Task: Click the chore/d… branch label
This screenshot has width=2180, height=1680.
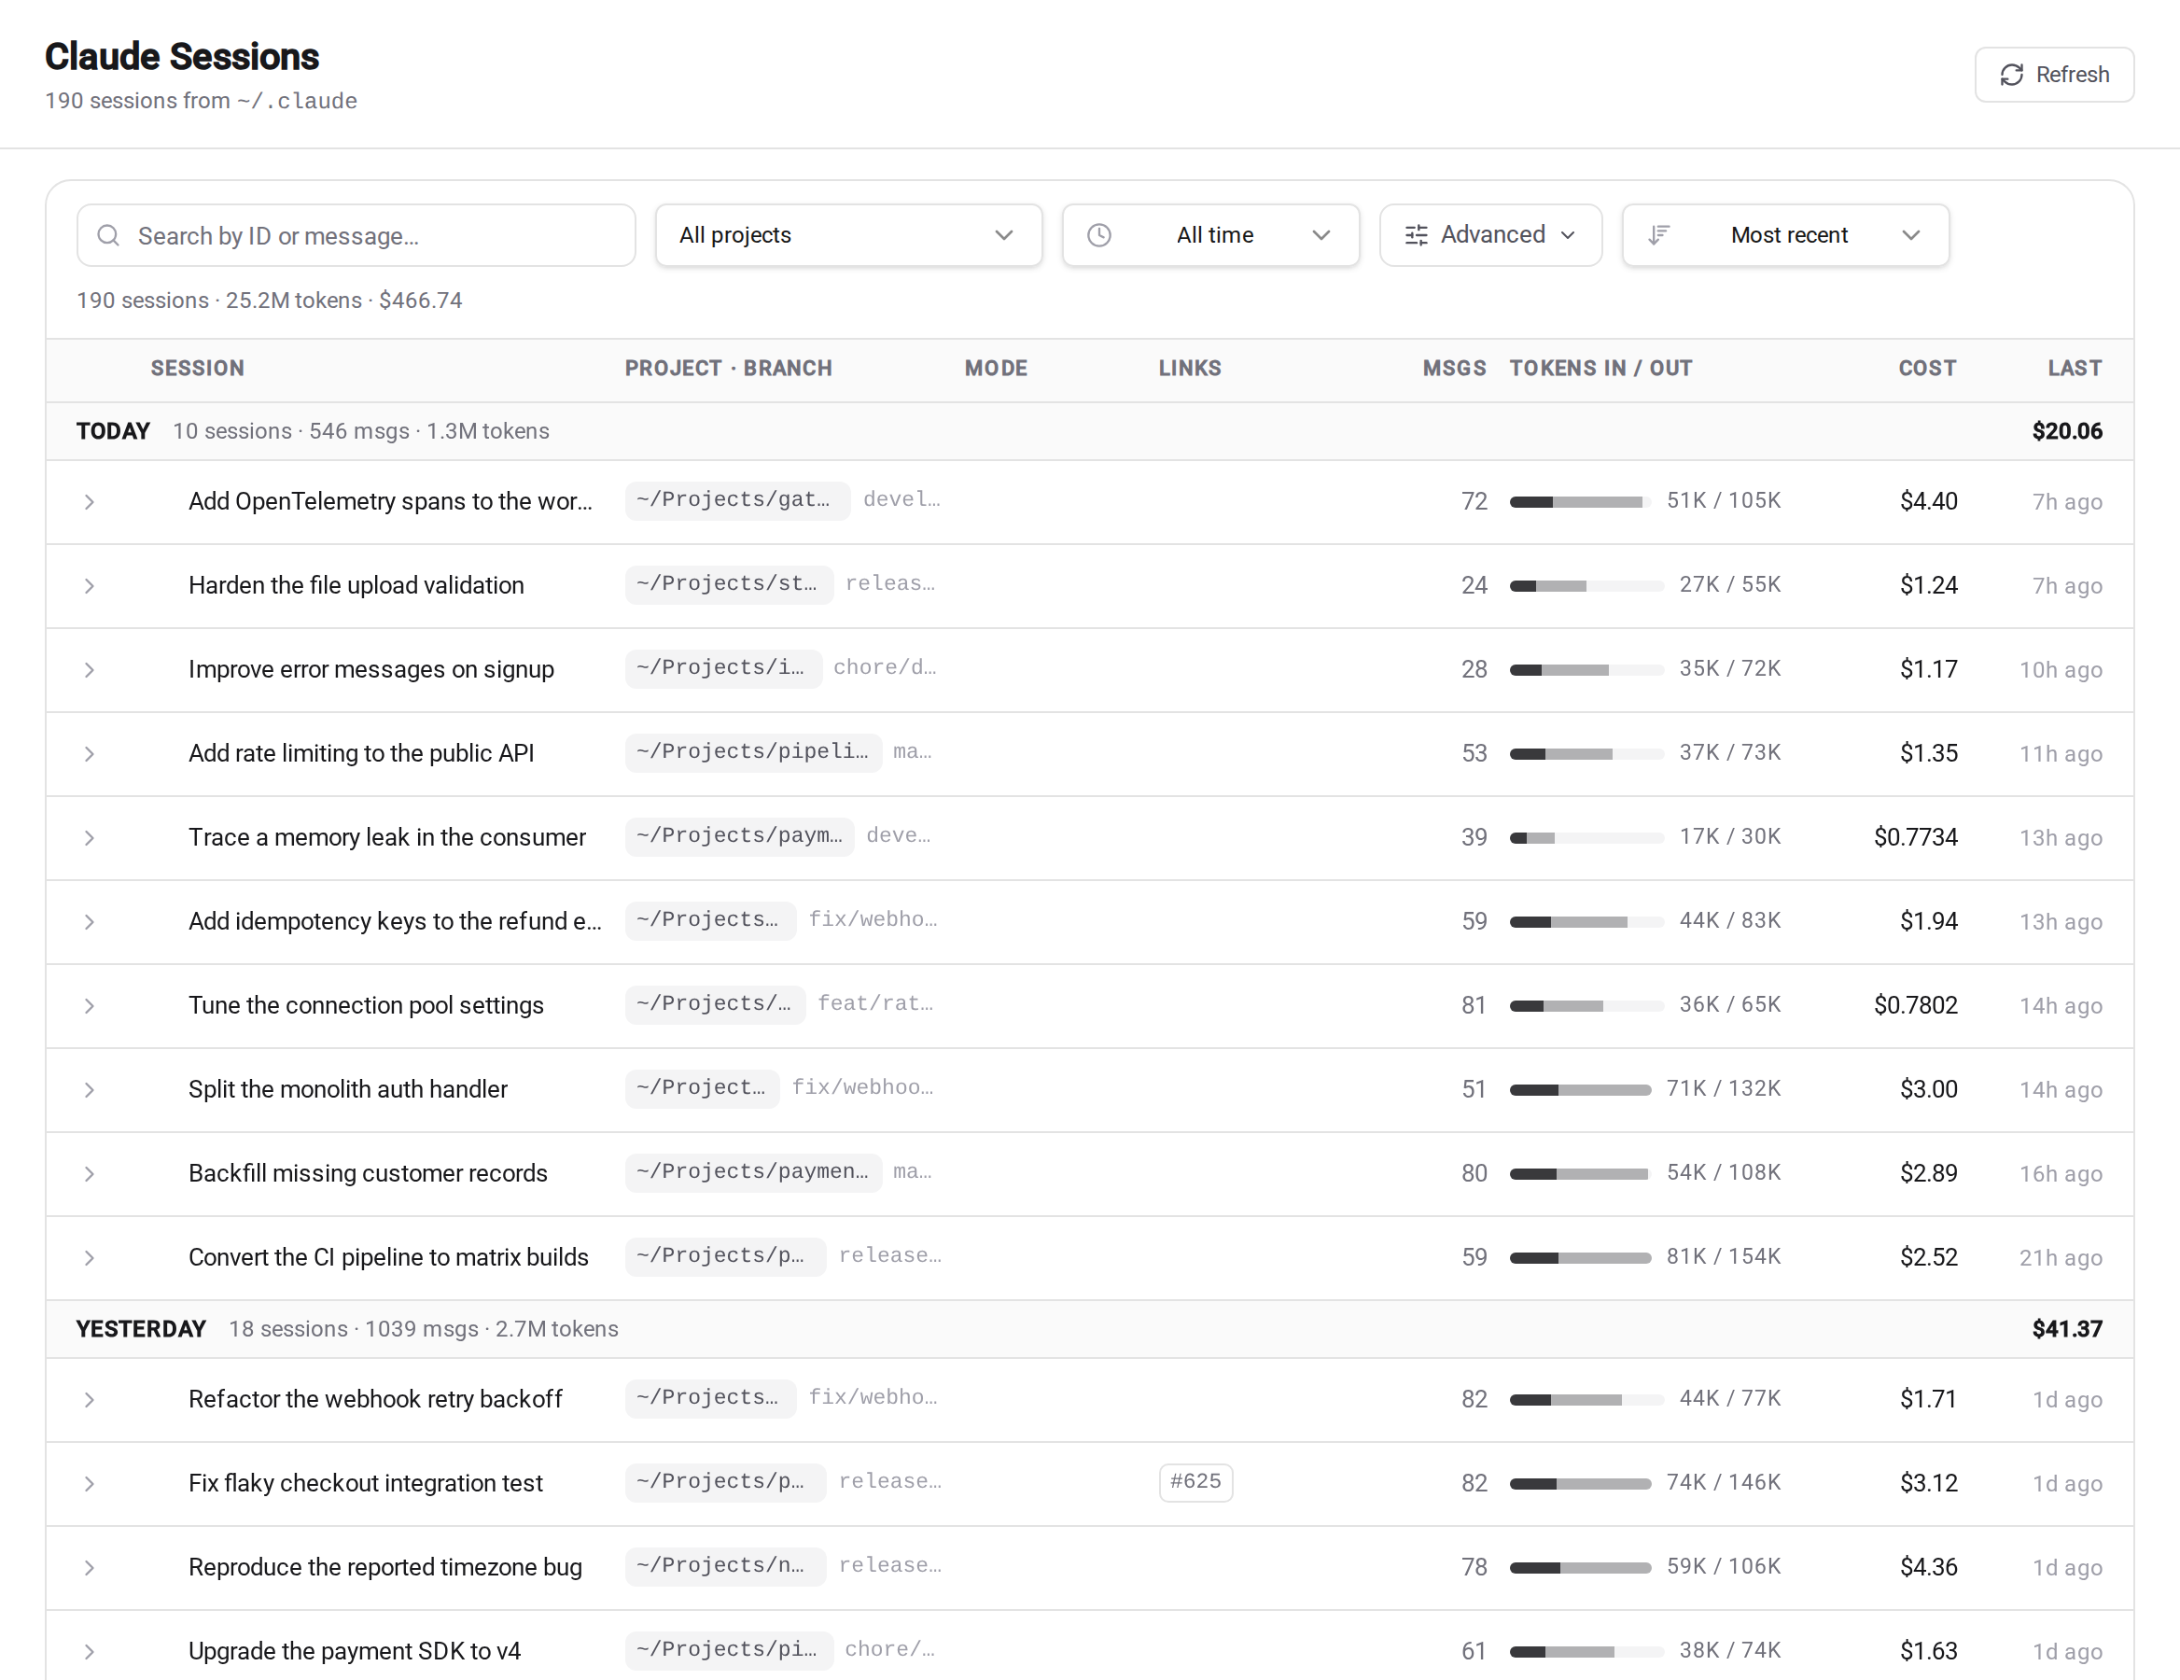Action: click(885, 668)
